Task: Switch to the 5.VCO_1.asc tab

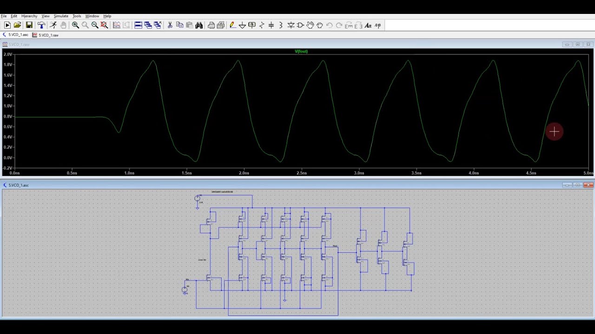Action: coord(15,35)
